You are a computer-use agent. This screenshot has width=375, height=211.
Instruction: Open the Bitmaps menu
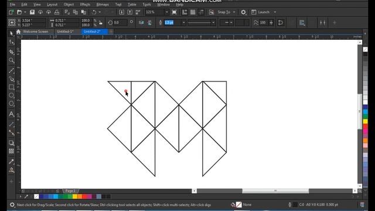tap(103, 4)
